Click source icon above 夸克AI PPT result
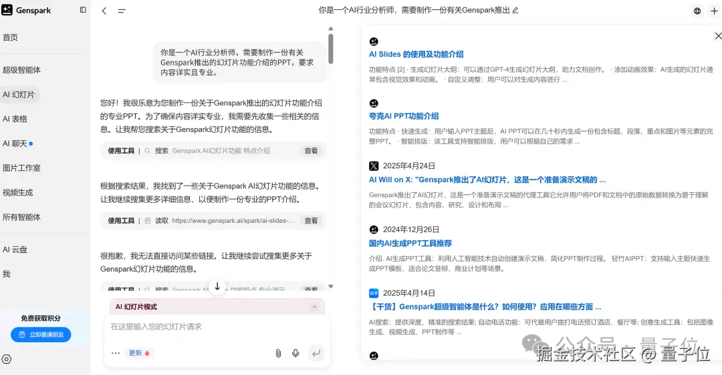Viewport: 722px width, 375px height. point(374,103)
